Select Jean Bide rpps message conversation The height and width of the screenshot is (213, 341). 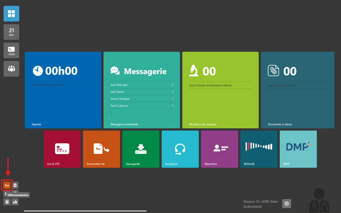coord(142,85)
